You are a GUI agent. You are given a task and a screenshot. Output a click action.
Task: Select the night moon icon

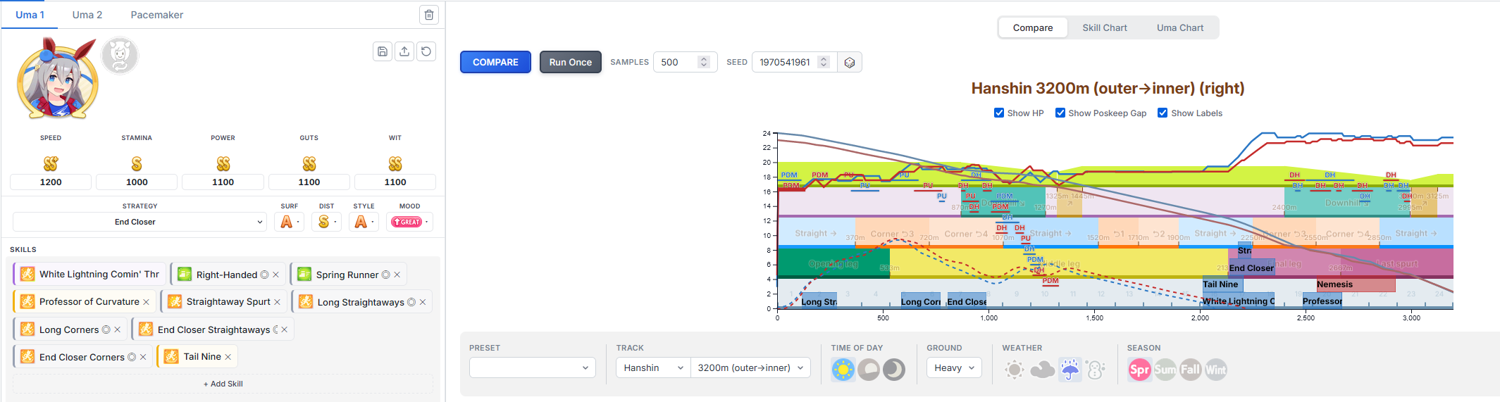tap(894, 369)
